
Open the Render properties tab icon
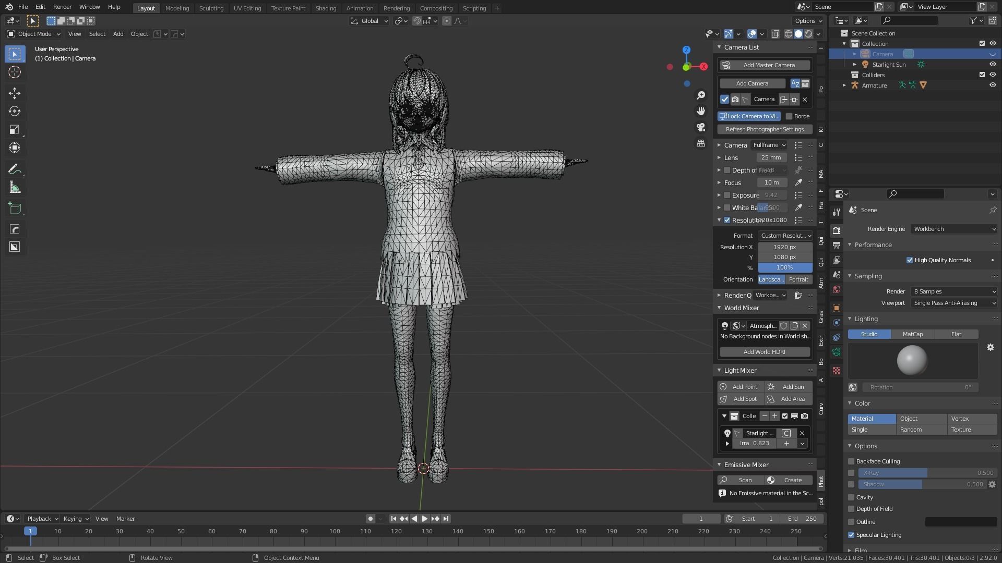click(837, 230)
